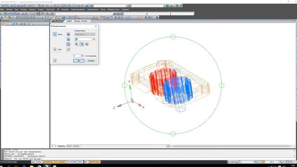Switch to the Без имени0 document tab
This screenshot has height=167, width=297.
click(58, 21)
